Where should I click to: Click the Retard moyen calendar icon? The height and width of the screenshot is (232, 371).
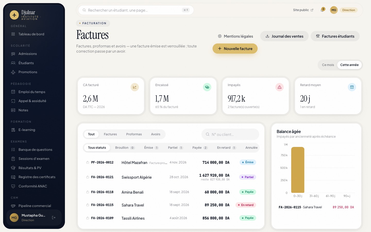pyautogui.click(x=352, y=87)
